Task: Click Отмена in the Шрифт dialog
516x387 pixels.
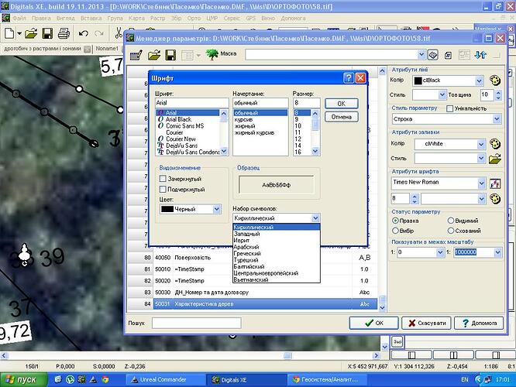Action: (341, 117)
